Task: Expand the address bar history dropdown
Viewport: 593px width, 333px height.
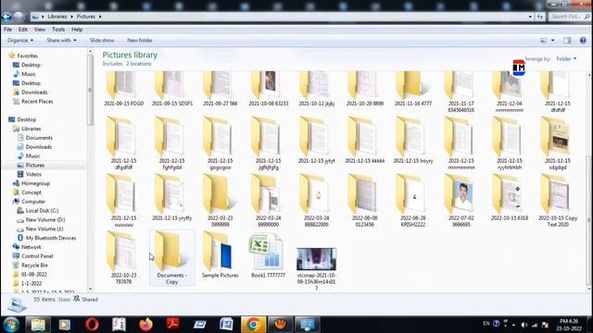Action: [530, 17]
